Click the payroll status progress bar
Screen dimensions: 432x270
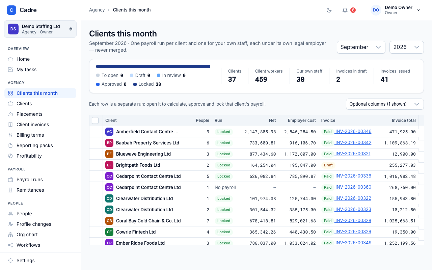[x=153, y=66]
